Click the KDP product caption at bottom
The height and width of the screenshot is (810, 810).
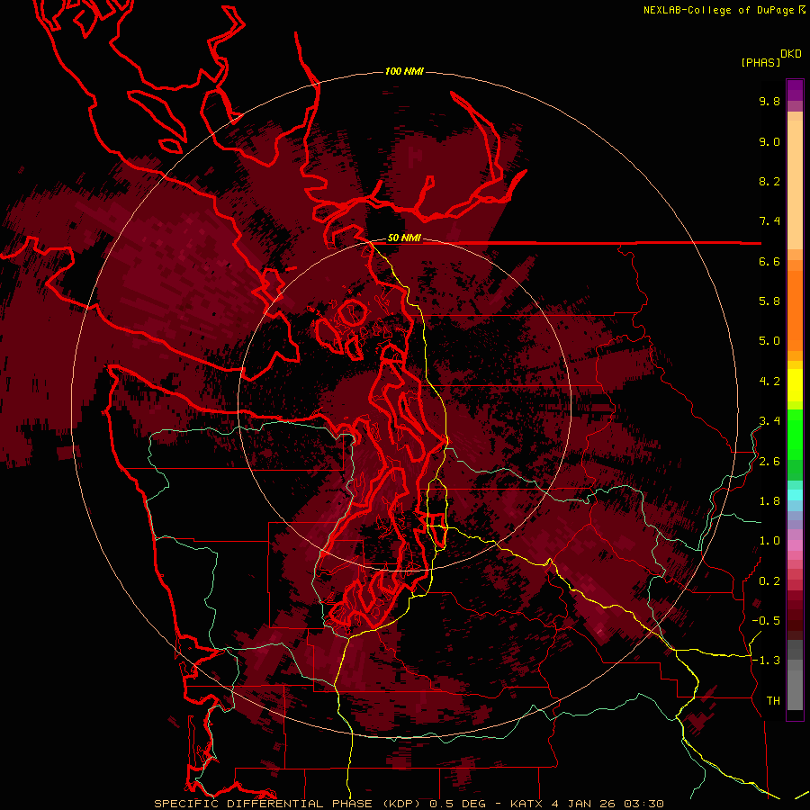coord(409,804)
